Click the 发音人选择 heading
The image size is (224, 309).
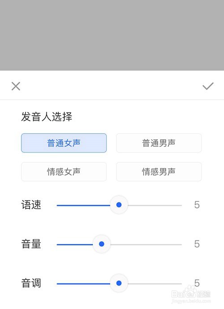click(47, 117)
